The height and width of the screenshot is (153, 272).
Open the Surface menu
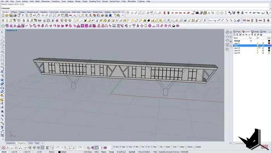(25, 1)
